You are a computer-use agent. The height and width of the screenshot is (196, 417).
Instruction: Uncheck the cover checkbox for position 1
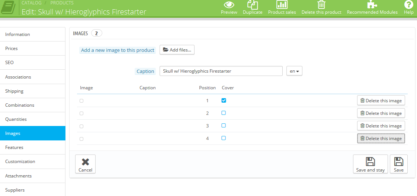click(224, 100)
